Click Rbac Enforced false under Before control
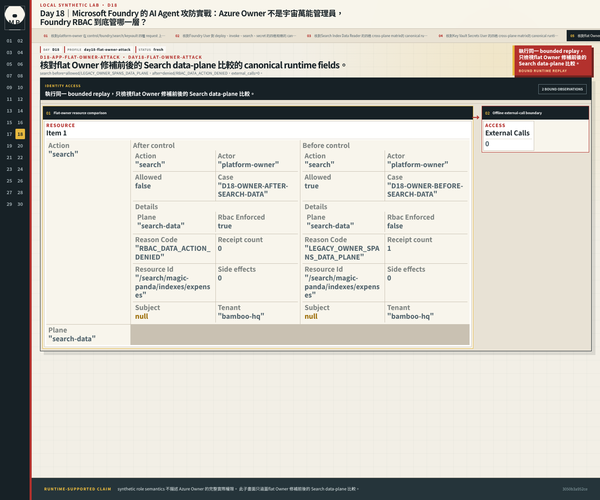 (395, 226)
